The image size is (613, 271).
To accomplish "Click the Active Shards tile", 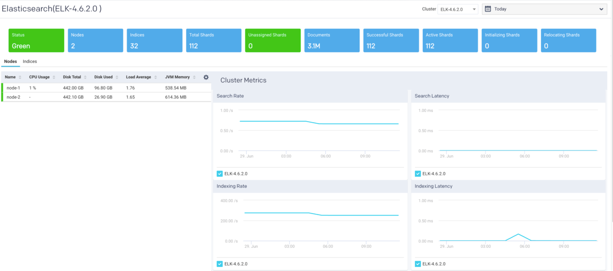I will click(450, 40).
